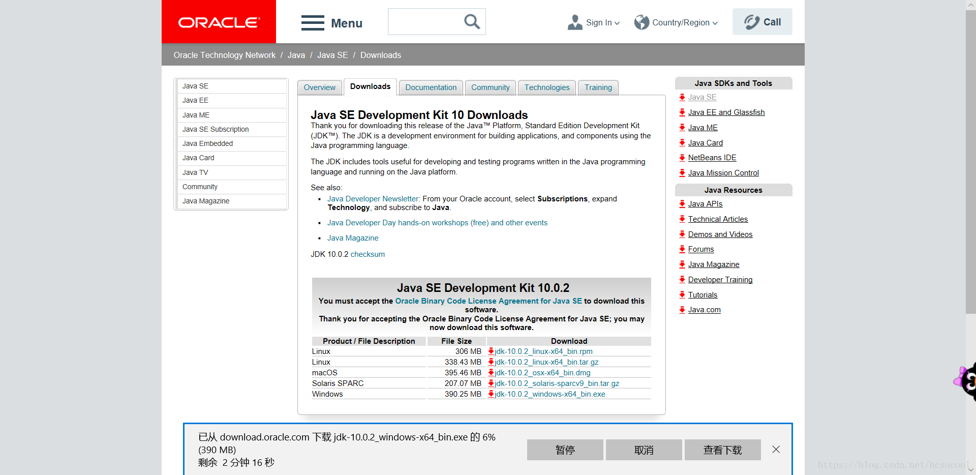Click red arrow icon next to Java APIs

(682, 204)
